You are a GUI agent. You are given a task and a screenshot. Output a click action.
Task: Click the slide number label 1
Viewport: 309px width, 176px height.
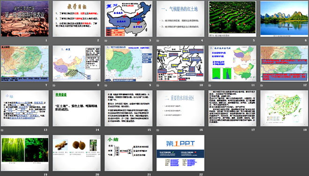coord(46,41)
